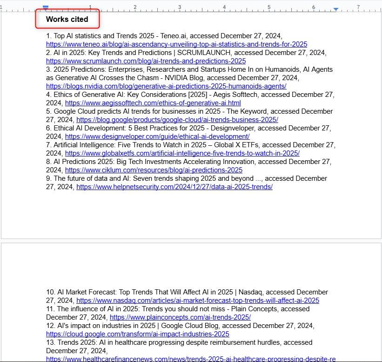Viewport: 382px width, 362px height.
Task: Click the right indent triangle on the ruler
Action: point(335,8)
